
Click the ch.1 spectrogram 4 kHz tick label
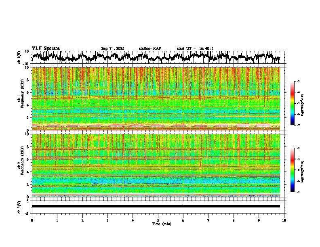[x=28, y=105]
